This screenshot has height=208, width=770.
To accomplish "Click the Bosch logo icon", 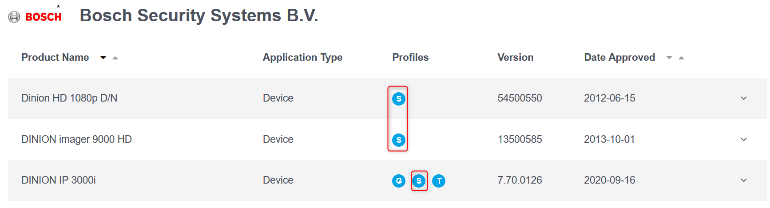I will (x=14, y=17).
